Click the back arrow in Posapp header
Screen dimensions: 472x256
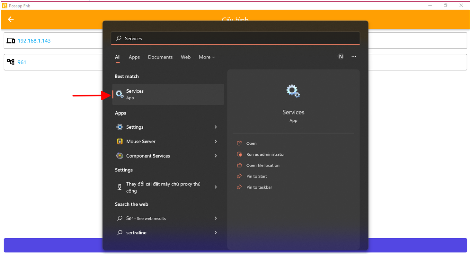pos(11,19)
